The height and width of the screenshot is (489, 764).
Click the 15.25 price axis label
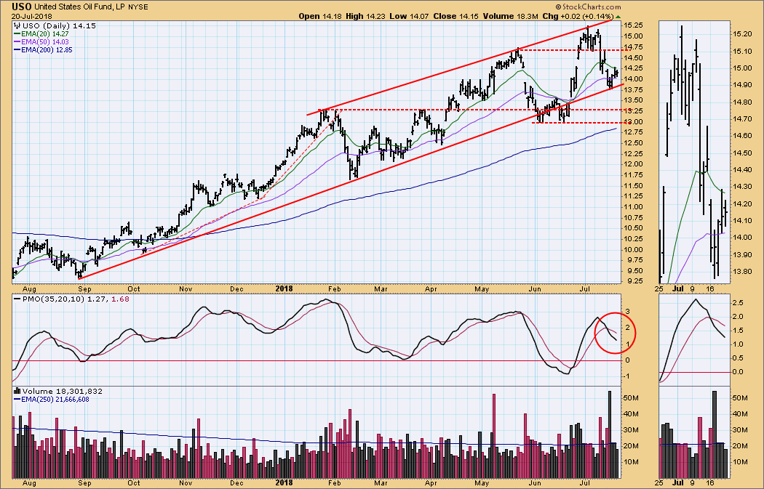pos(634,25)
